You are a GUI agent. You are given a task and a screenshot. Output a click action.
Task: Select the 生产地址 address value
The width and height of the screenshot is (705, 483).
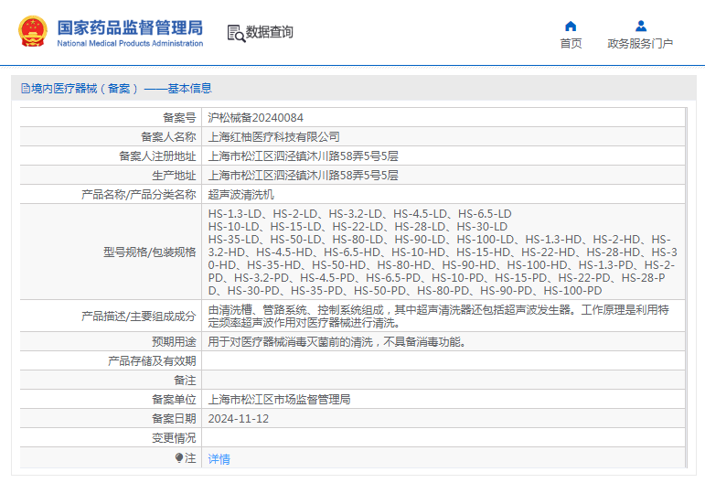(x=303, y=176)
